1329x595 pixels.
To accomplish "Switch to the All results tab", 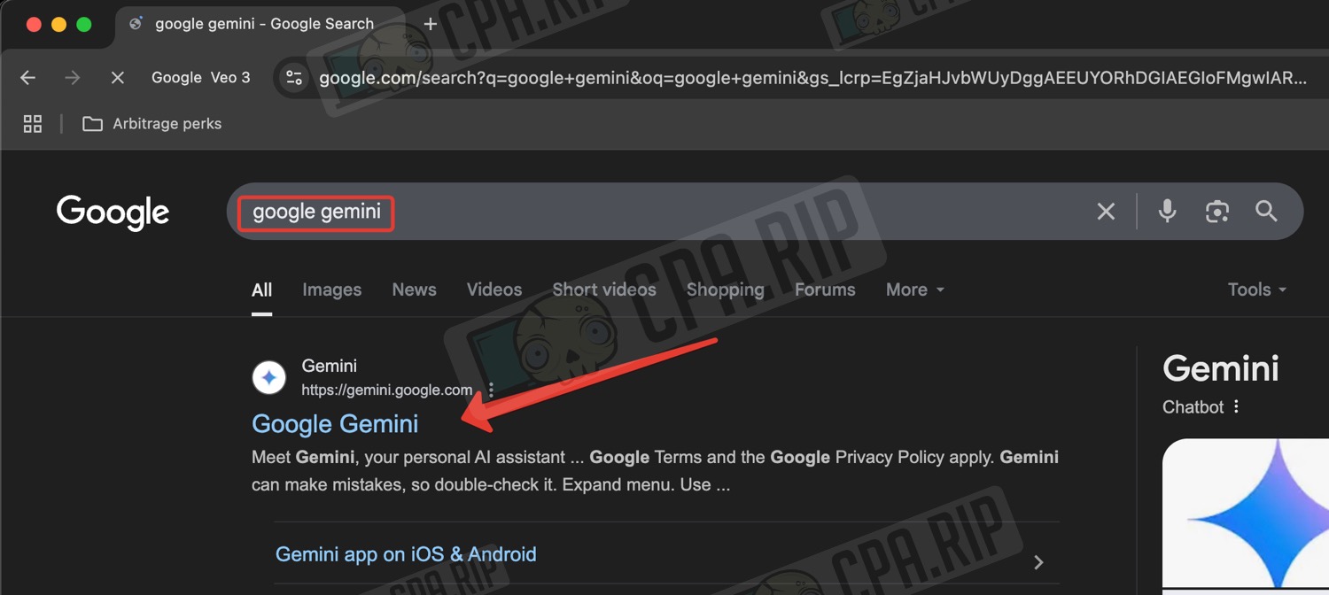I will [261, 290].
